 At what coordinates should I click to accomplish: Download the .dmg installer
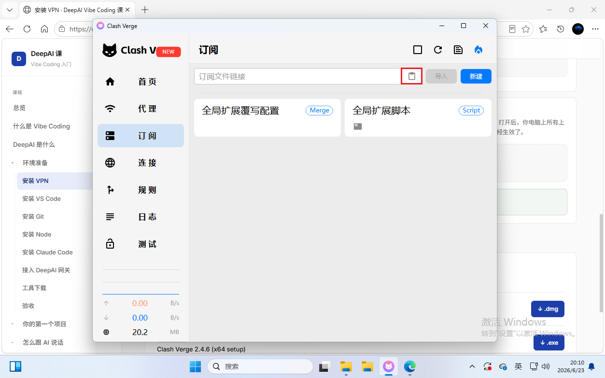(x=548, y=309)
